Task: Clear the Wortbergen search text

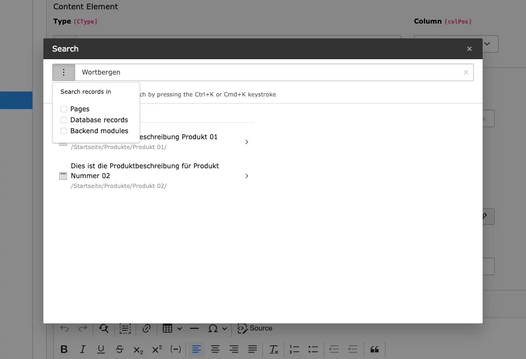Action: (466, 72)
